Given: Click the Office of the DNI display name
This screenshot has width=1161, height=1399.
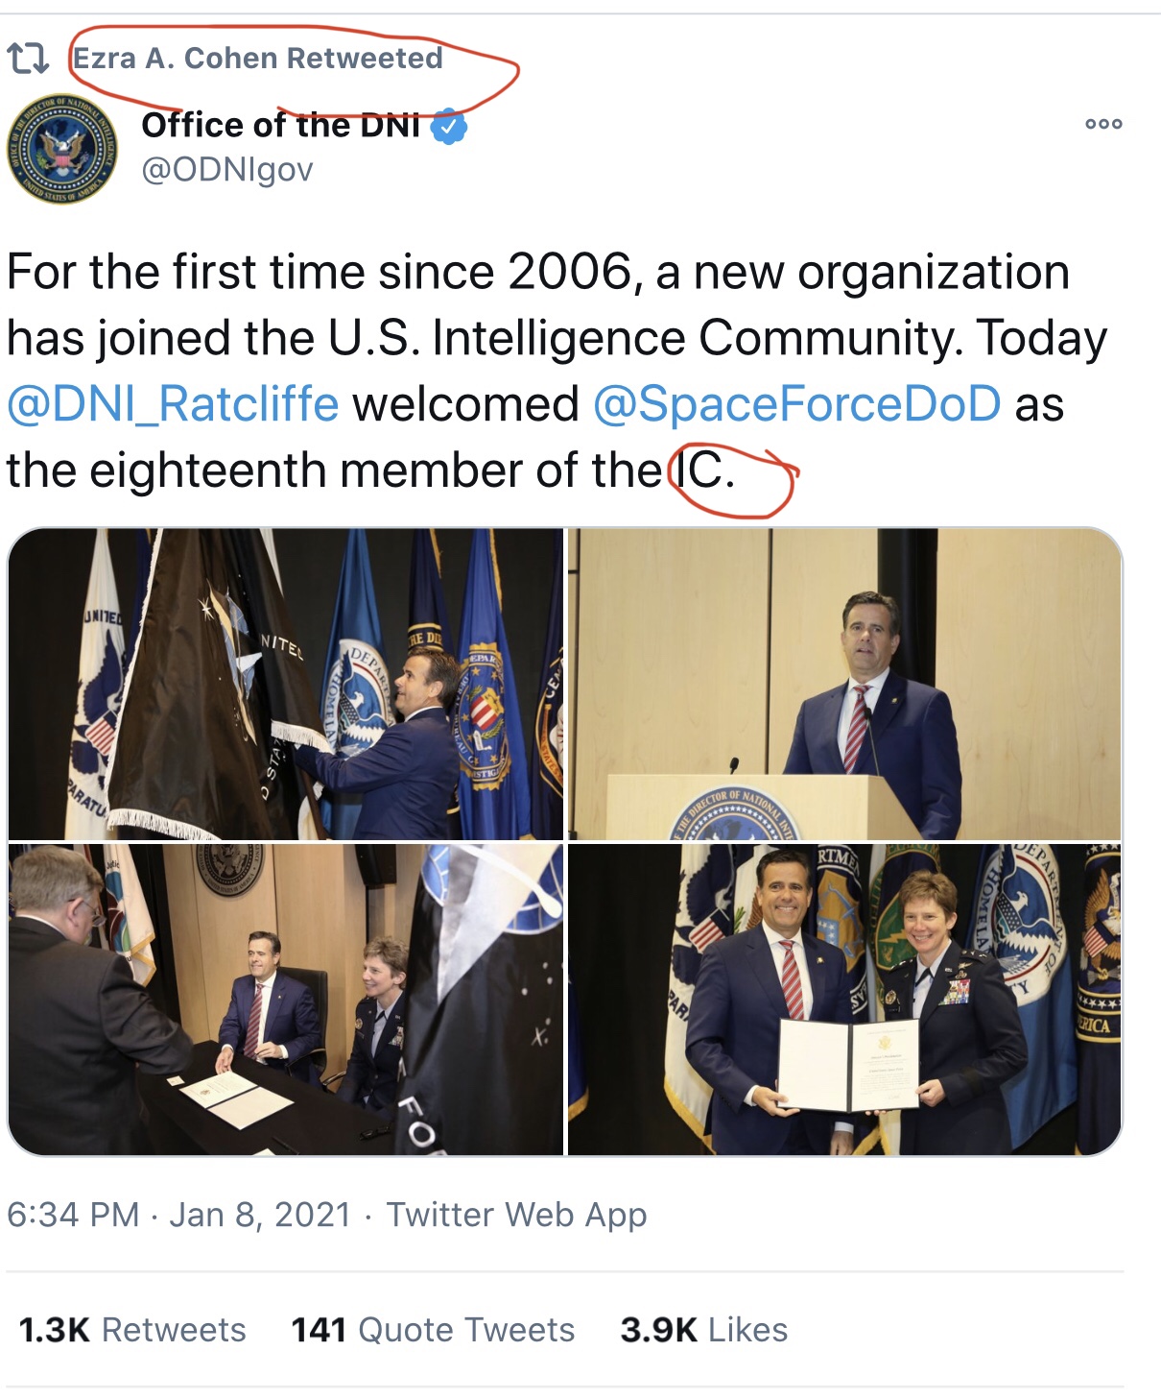Looking at the screenshot, I should [x=280, y=125].
